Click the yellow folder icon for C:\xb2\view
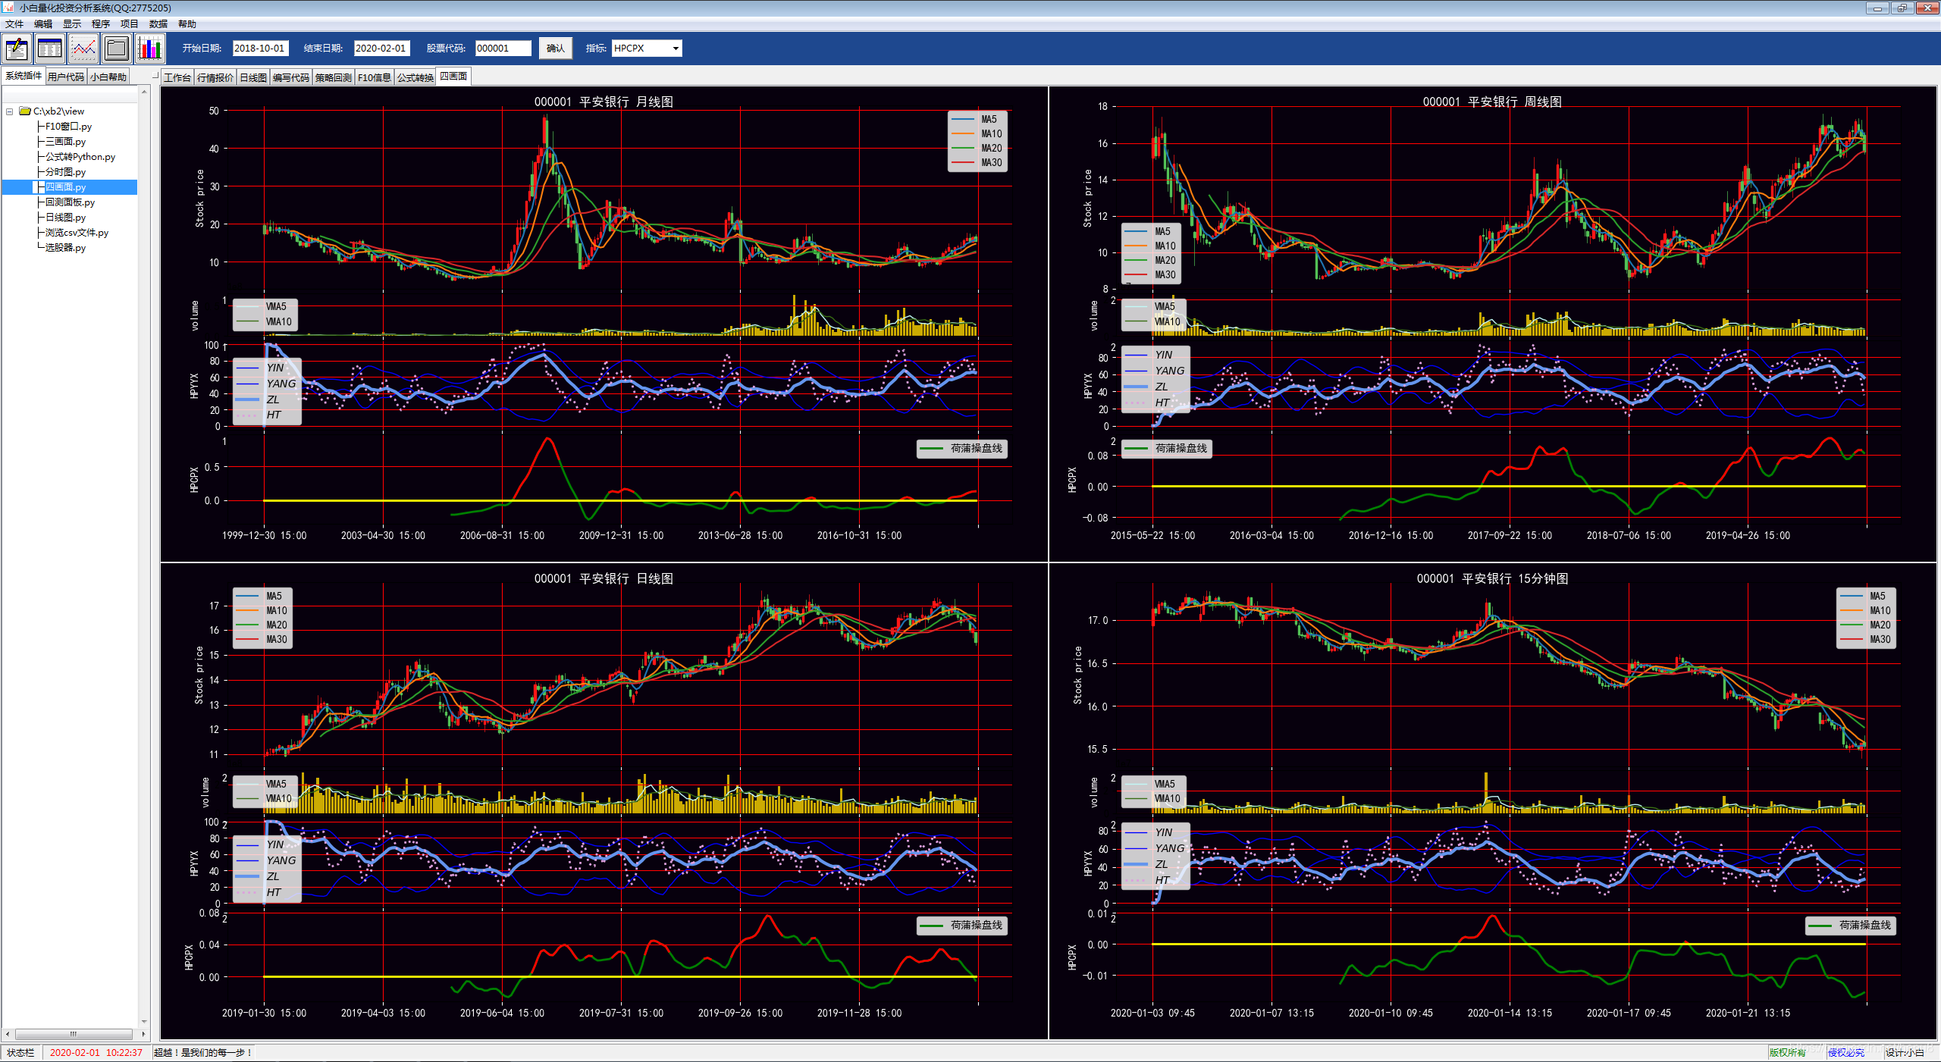This screenshot has height=1062, width=1941. (x=25, y=111)
